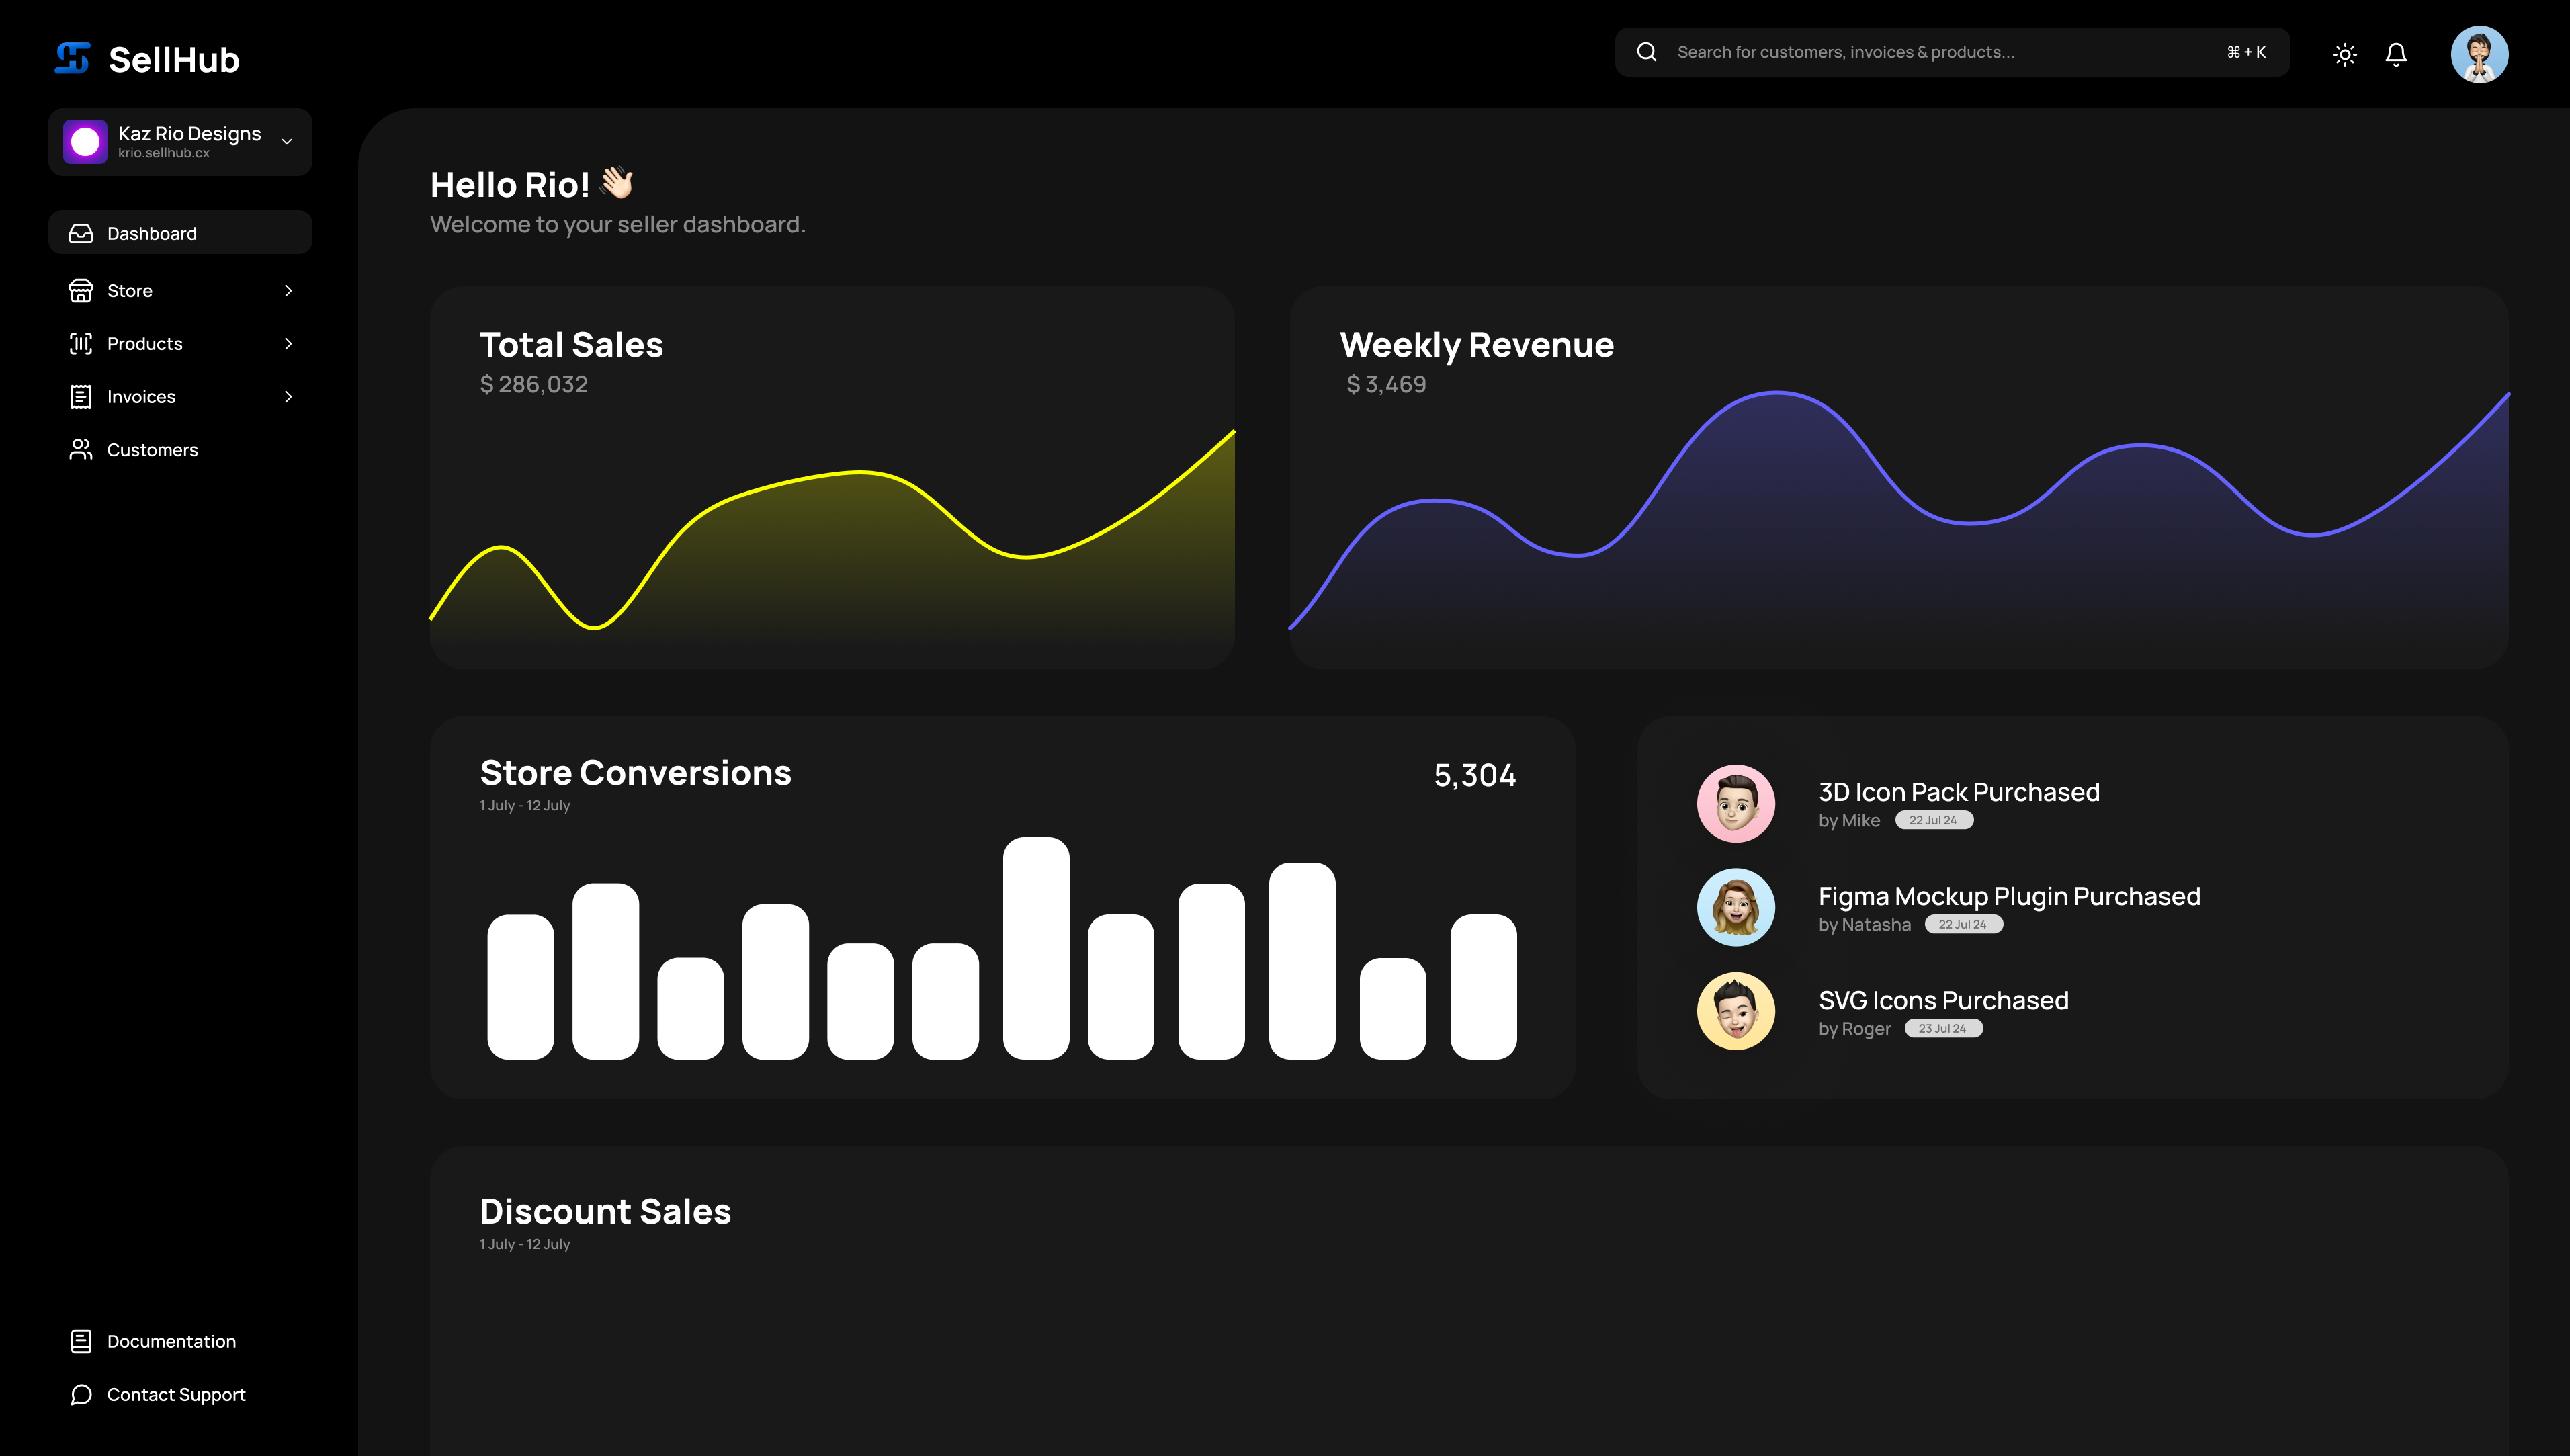Image resolution: width=2570 pixels, height=1456 pixels.
Task: Open the Documentation link
Action: [x=171, y=1341]
